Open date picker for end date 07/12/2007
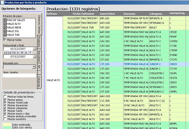Screen dimensions: 189x129 (x=35, y=57)
